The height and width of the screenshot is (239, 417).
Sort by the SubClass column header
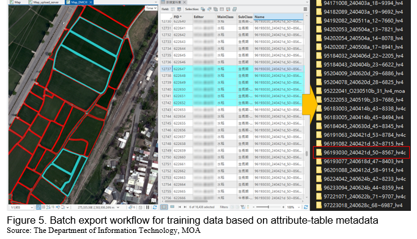245,17
